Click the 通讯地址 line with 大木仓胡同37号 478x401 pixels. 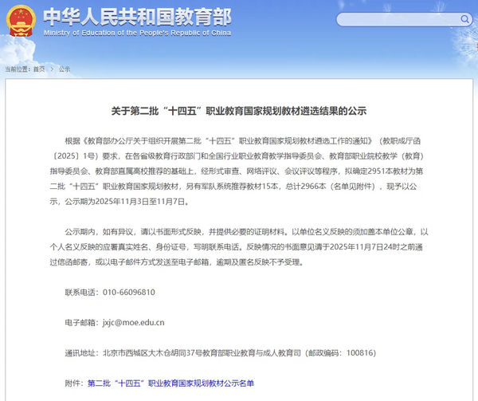point(220,353)
